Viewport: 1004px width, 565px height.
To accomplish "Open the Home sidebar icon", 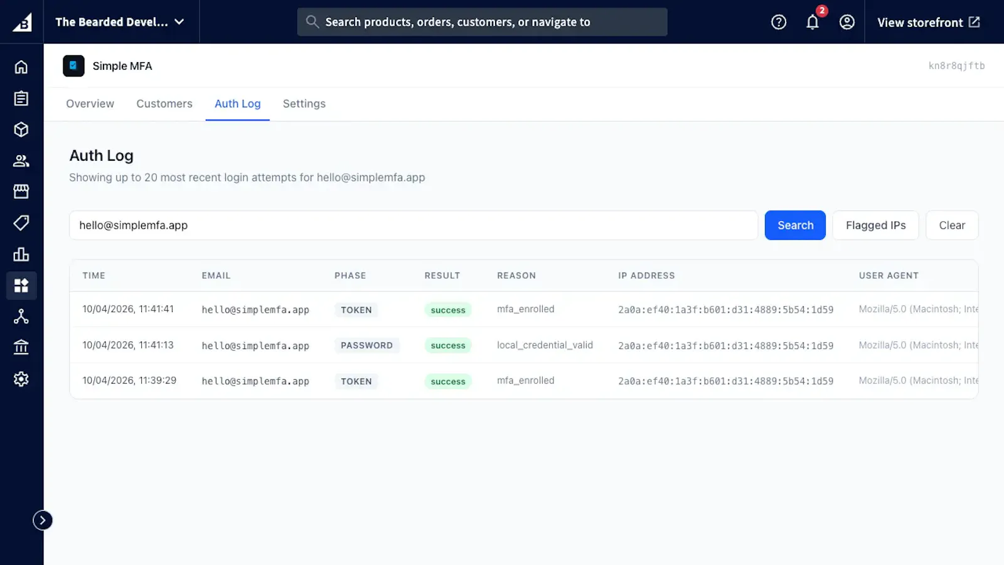I will [x=21, y=67].
